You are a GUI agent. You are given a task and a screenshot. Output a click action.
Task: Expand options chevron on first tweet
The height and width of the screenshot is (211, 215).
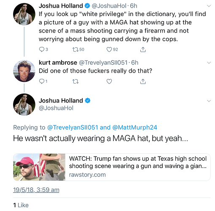pyautogui.click(x=209, y=6)
